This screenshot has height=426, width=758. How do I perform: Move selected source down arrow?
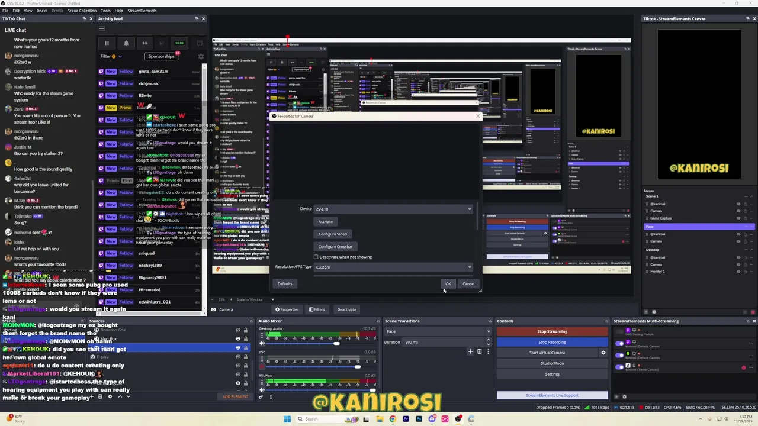point(128,396)
